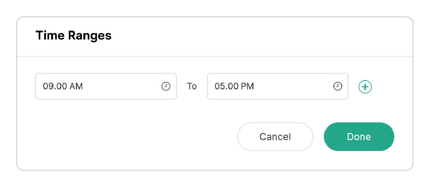Click the Time Ranges heading
Screen dimensions: 427x186
tap(74, 35)
